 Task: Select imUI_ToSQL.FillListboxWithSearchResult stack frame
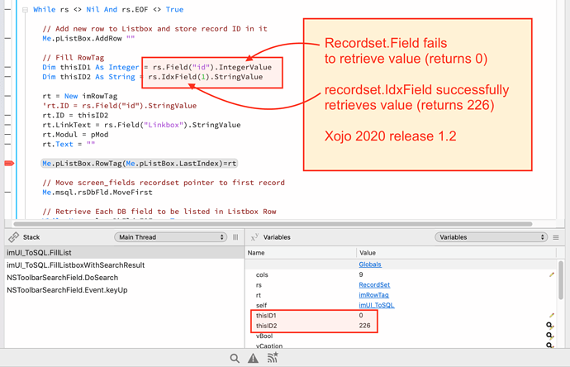[x=124, y=265]
